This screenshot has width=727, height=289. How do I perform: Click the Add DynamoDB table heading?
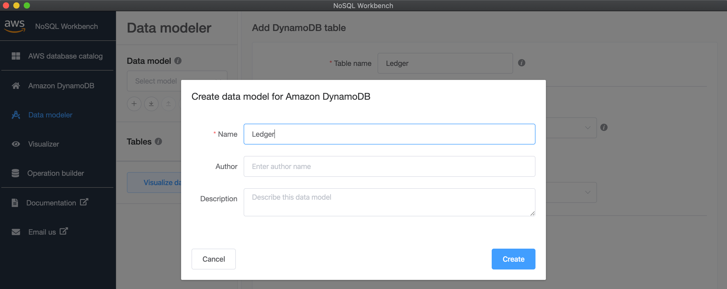click(x=299, y=28)
